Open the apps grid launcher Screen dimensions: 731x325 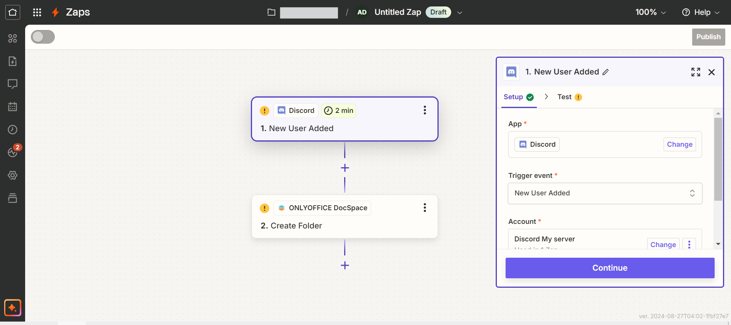(37, 12)
